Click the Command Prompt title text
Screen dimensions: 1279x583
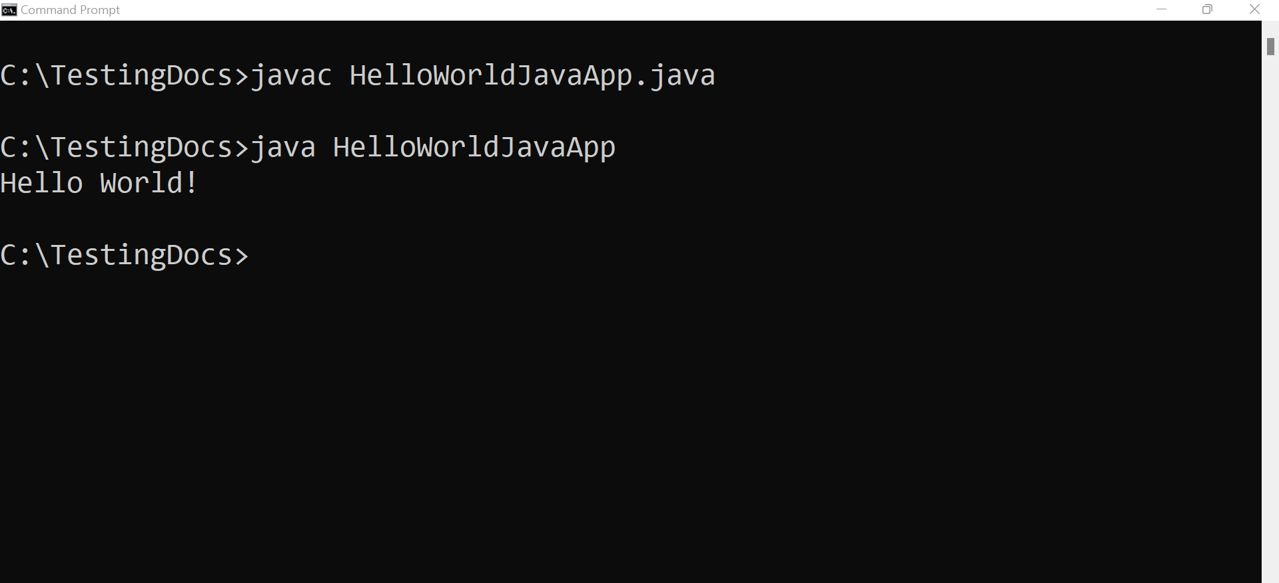pyautogui.click(x=70, y=10)
